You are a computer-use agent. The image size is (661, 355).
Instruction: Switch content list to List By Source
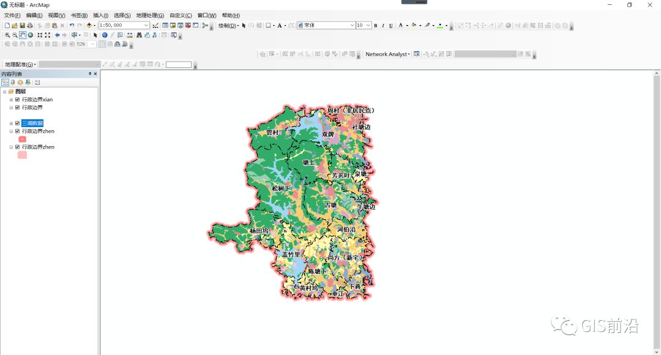point(12,82)
